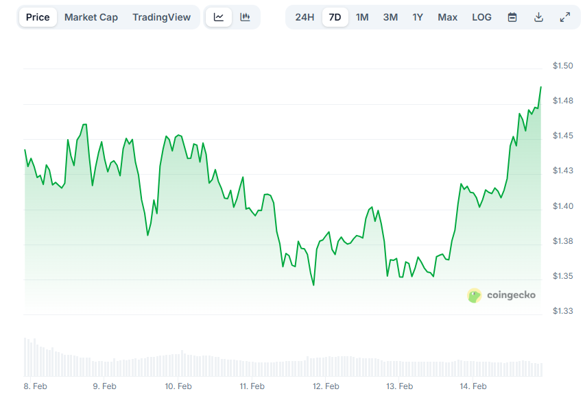This screenshot has height=398, width=585.
Task: Open the TradingView view
Action: coord(162,17)
